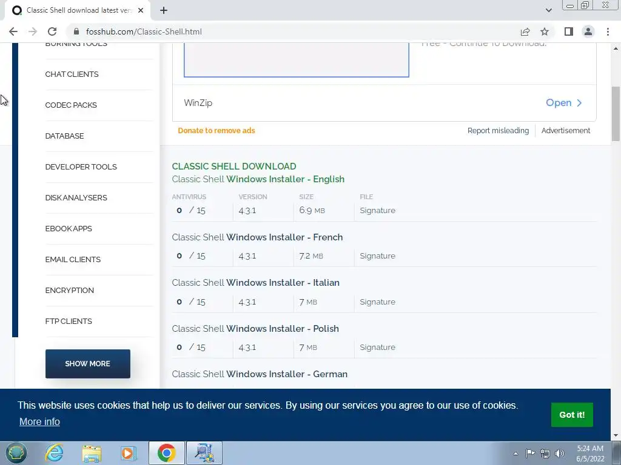Click the 6.9 MB size value

tap(312, 210)
